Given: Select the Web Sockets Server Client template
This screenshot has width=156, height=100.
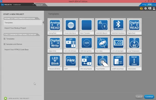Looking at the screenshot, I should [134, 61].
